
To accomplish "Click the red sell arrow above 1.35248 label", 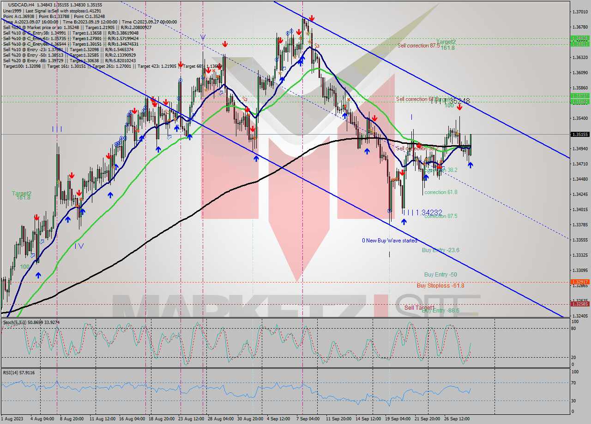I will pos(459,107).
